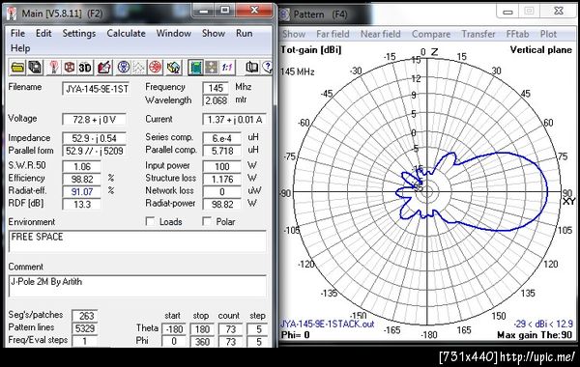580x367 pixels.
Task: Click the Comment box J-Pole 2M By Artith
Action: 137,286
